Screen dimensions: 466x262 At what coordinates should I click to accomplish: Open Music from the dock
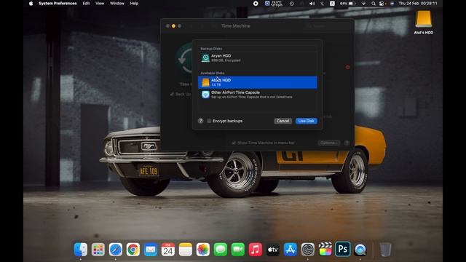(256, 250)
